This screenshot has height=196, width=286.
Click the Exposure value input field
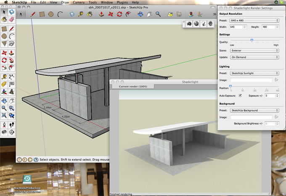270,96
